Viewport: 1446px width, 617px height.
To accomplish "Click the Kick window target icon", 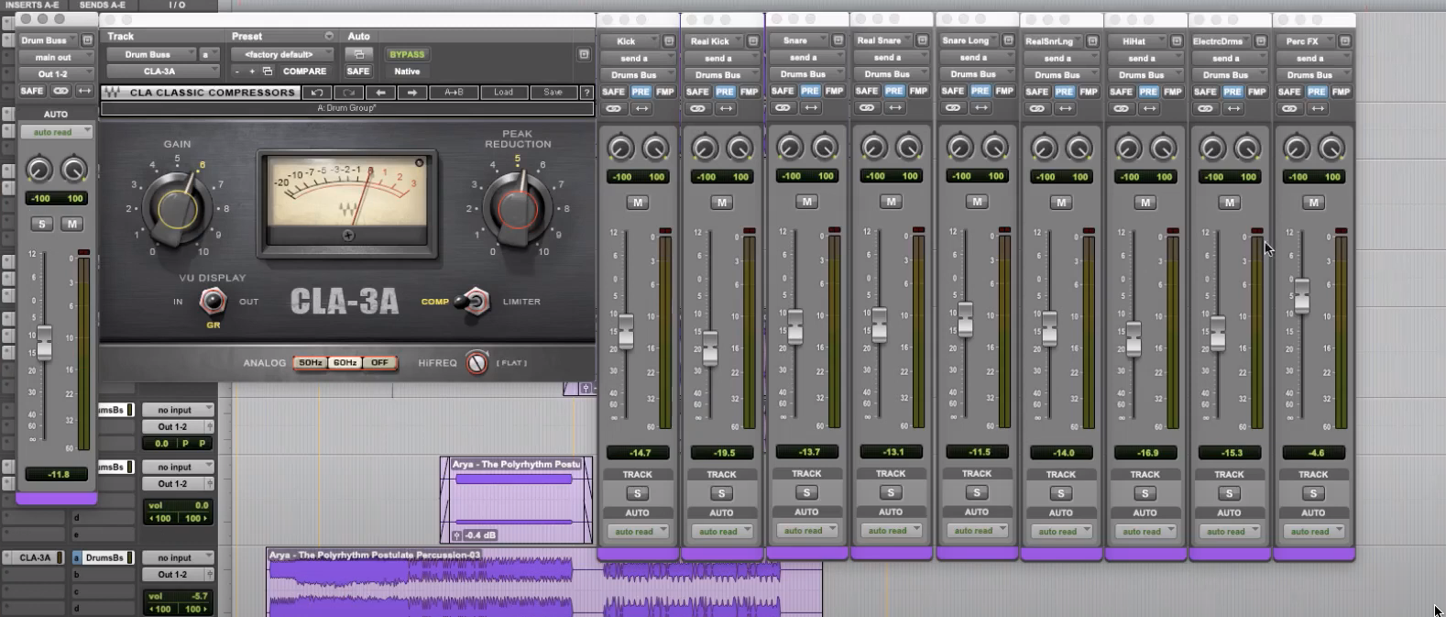I will pyautogui.click(x=669, y=41).
